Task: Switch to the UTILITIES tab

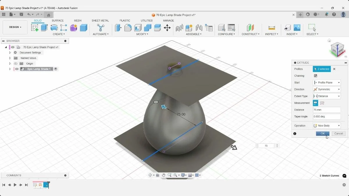Action: 147,21
